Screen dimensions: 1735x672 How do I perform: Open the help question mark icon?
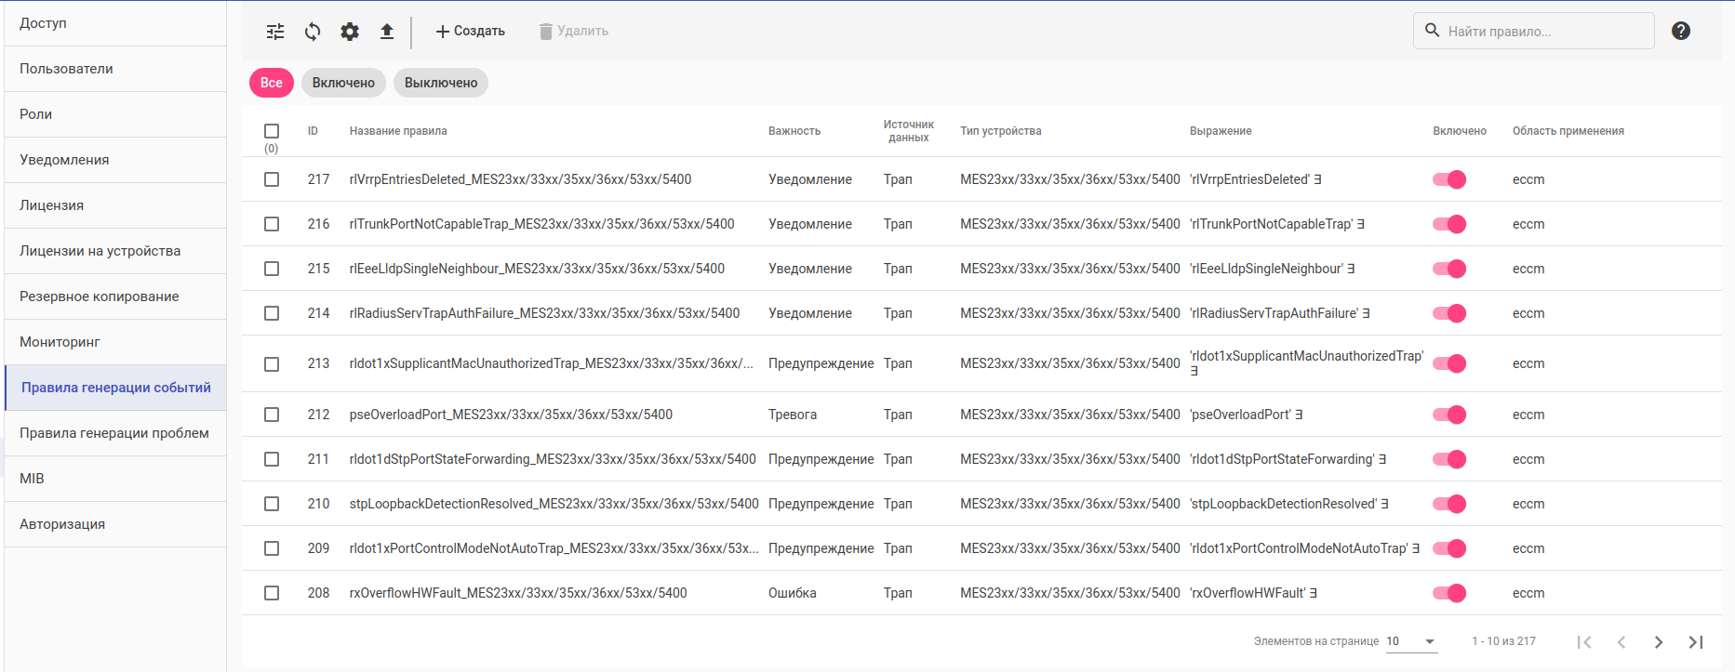click(x=1680, y=31)
